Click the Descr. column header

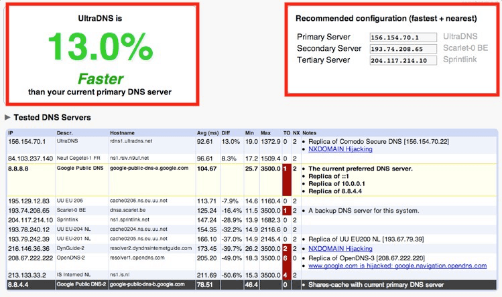pyautogui.click(x=64, y=132)
